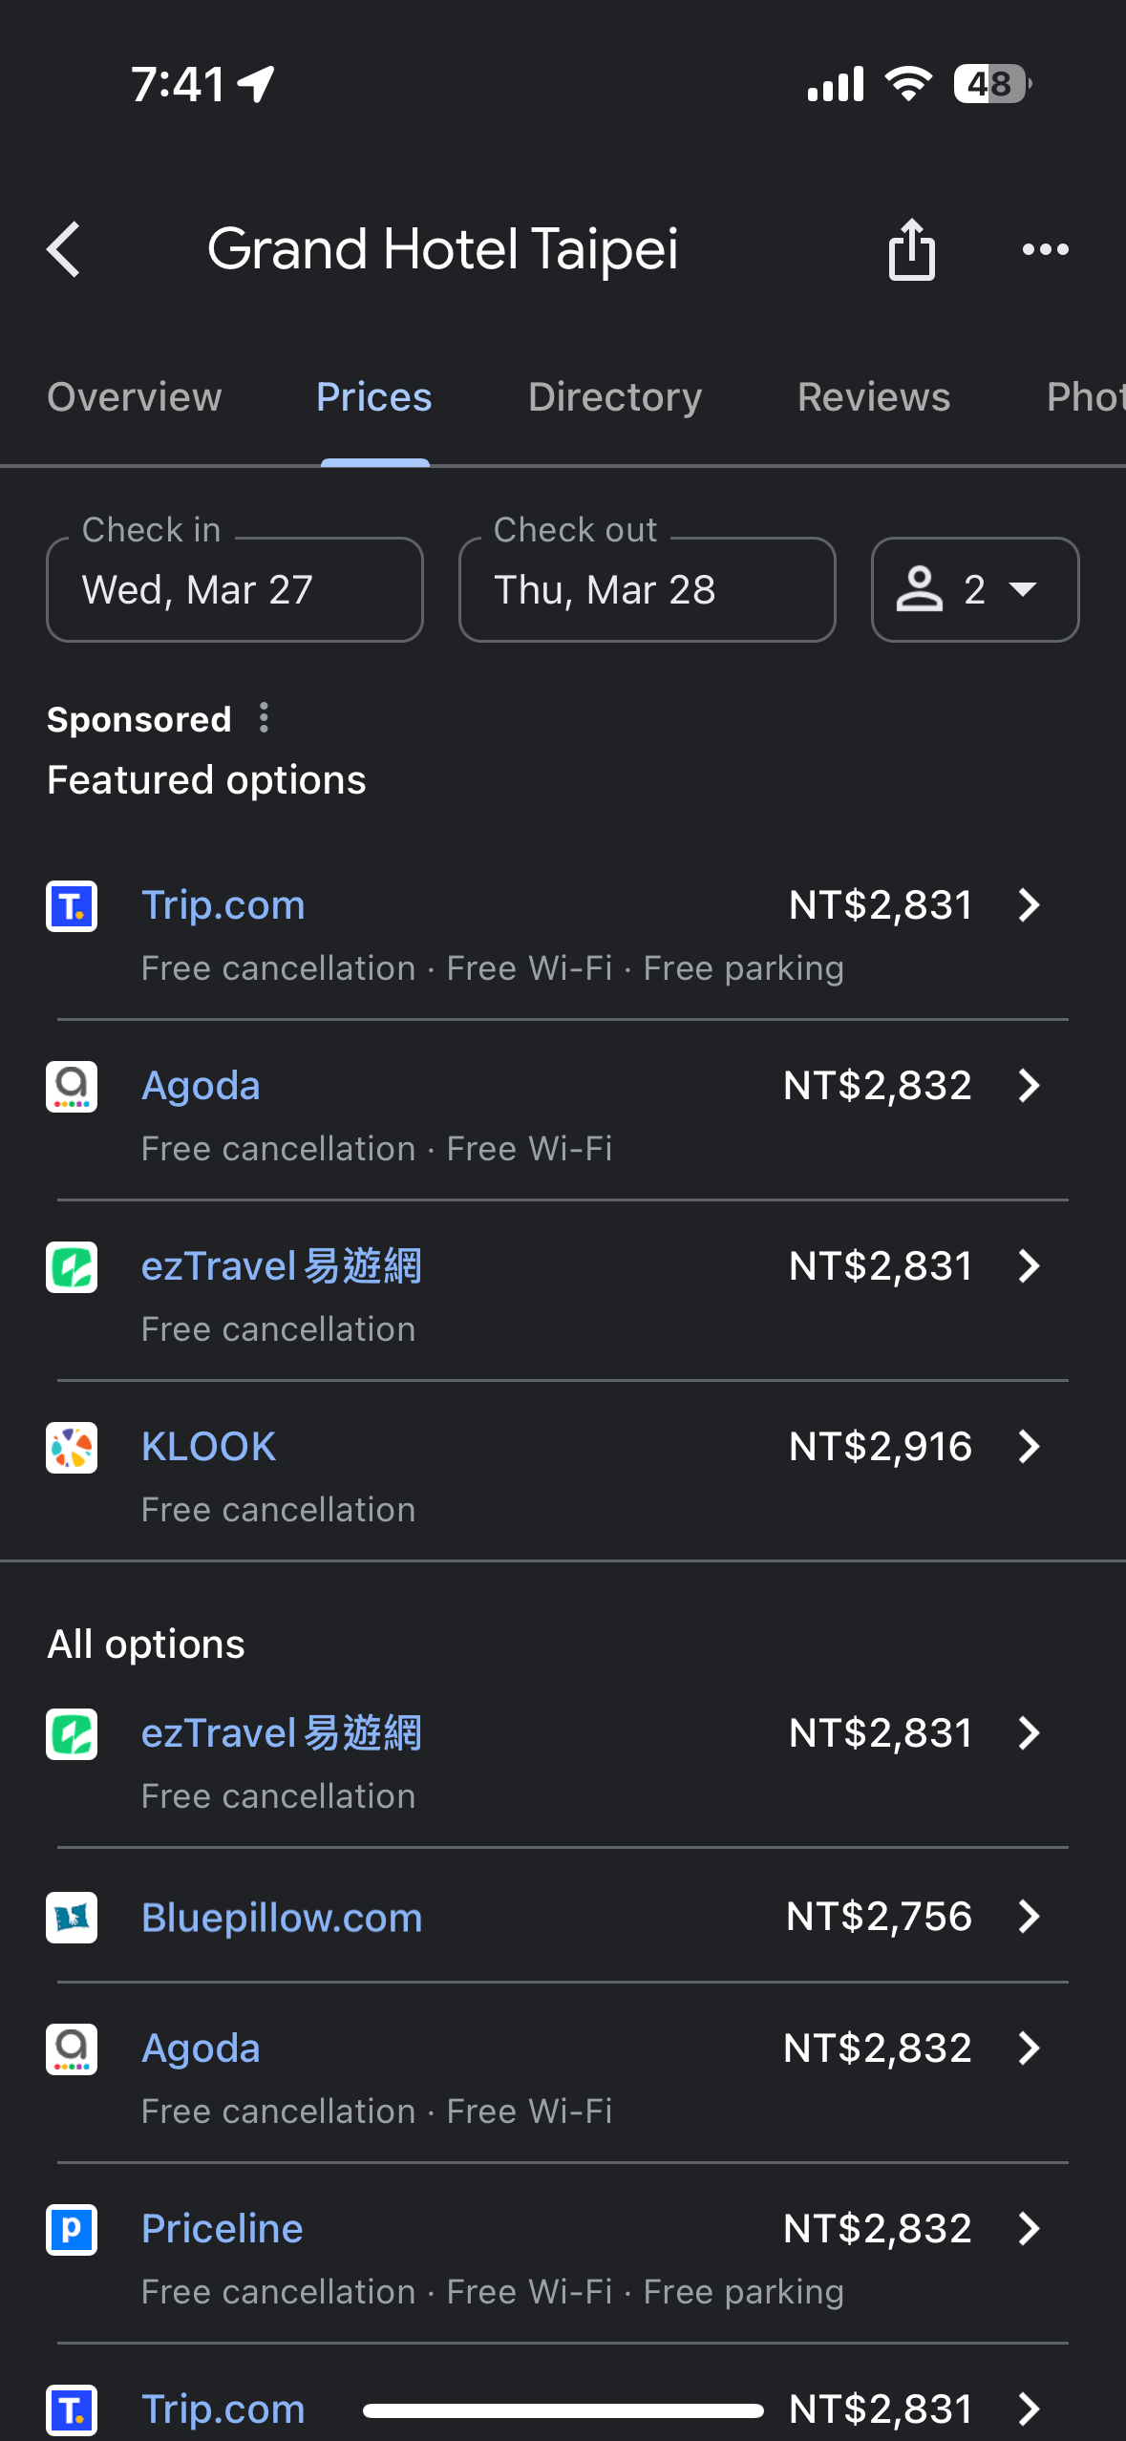Expand the KLOOK NT$2,916 chevron
Viewport: 1126px width, 2441px height.
[x=1029, y=1447]
